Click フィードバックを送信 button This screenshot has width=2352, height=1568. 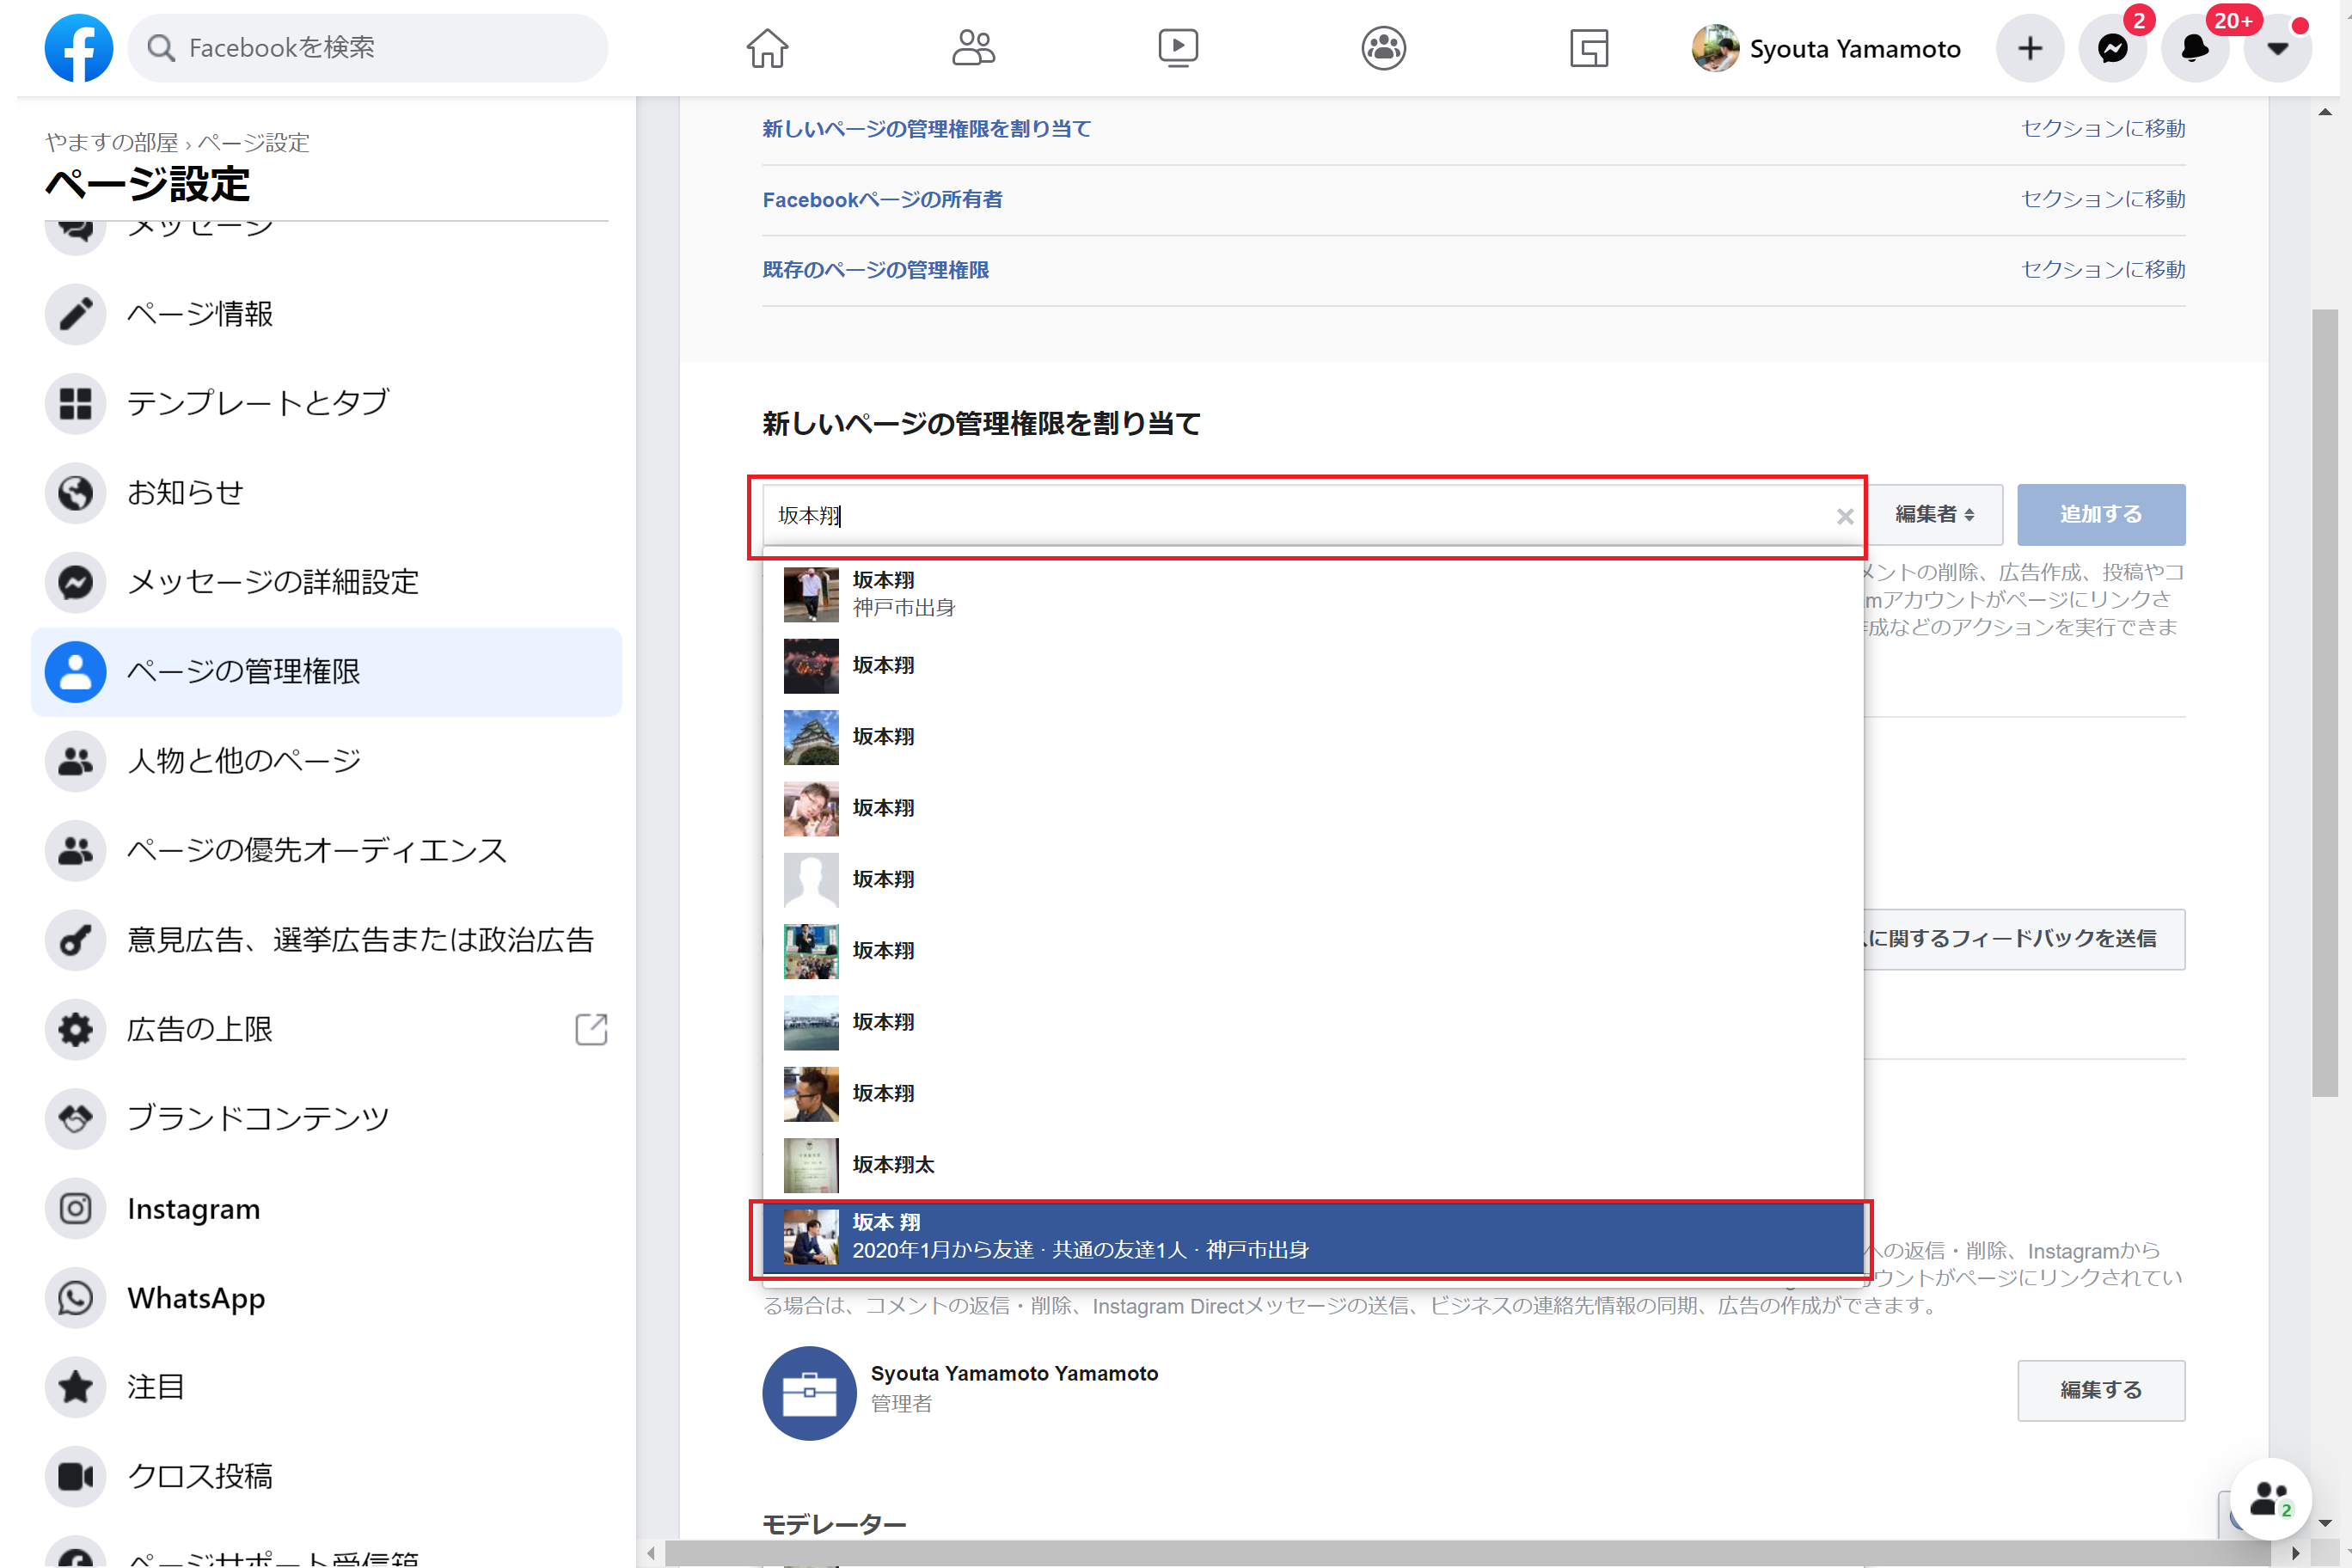2025,939
